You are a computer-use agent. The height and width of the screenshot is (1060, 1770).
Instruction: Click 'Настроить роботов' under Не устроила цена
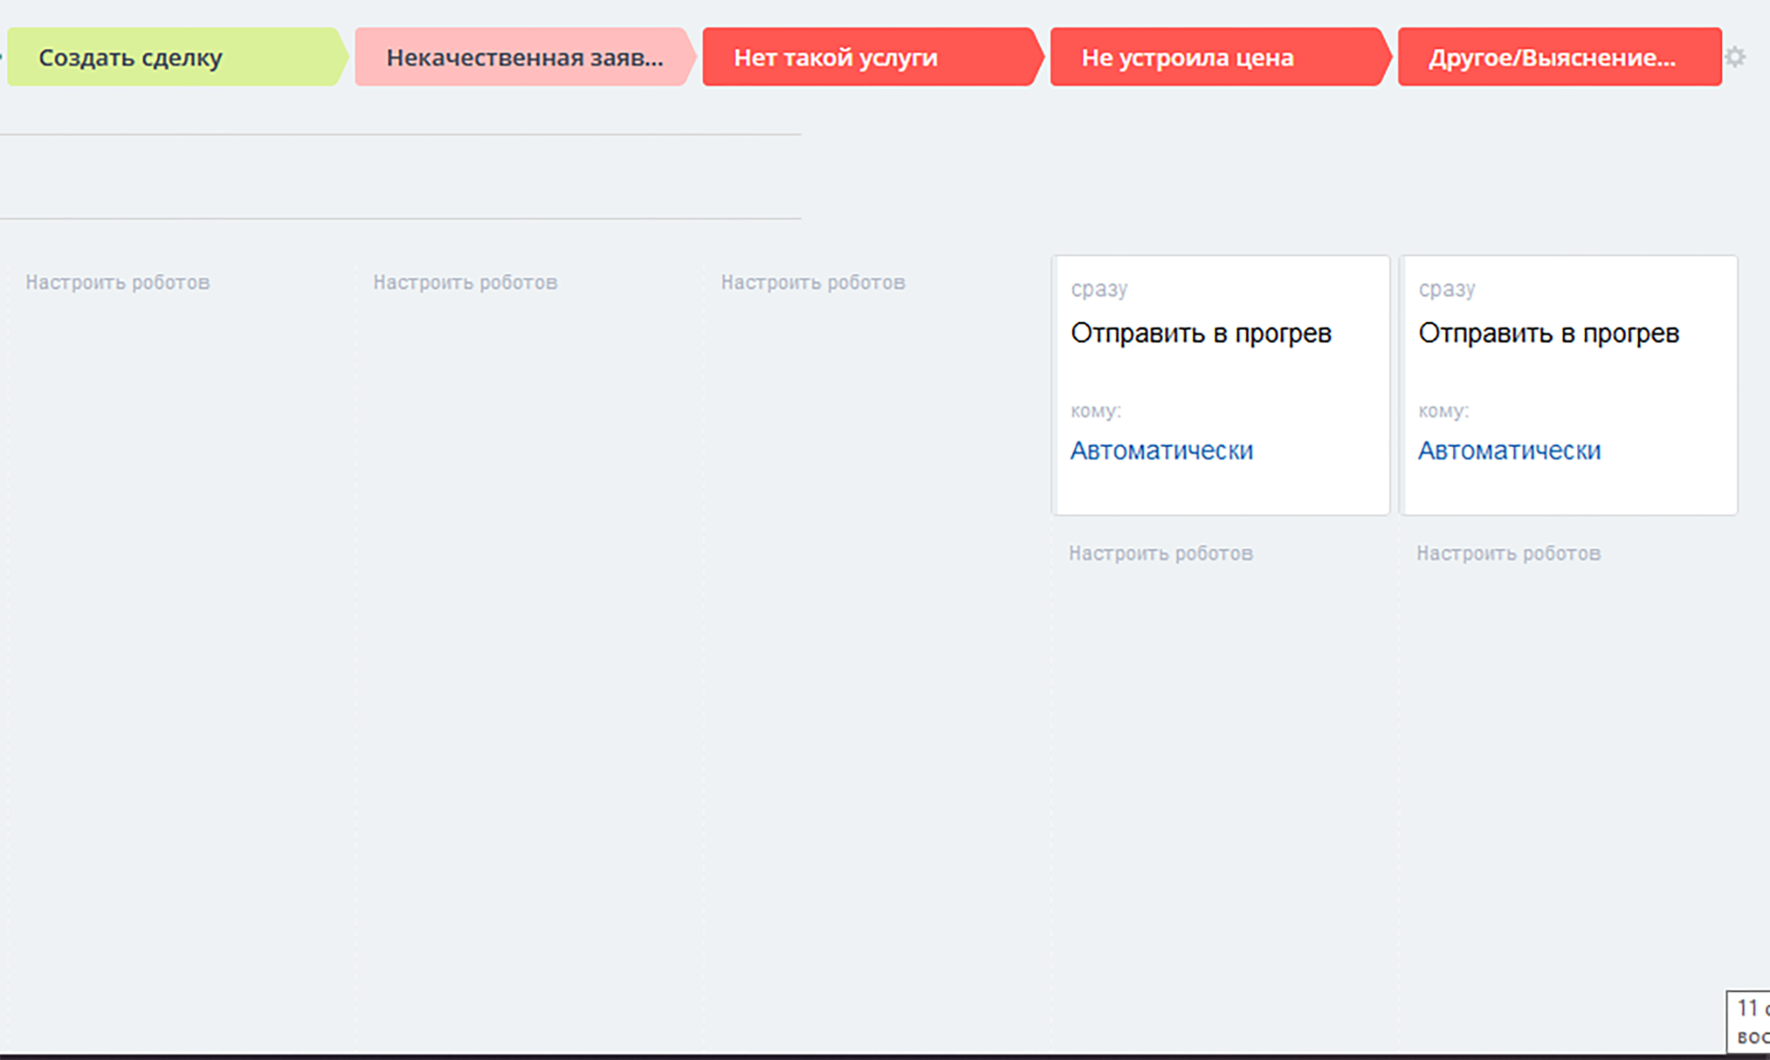point(1160,554)
